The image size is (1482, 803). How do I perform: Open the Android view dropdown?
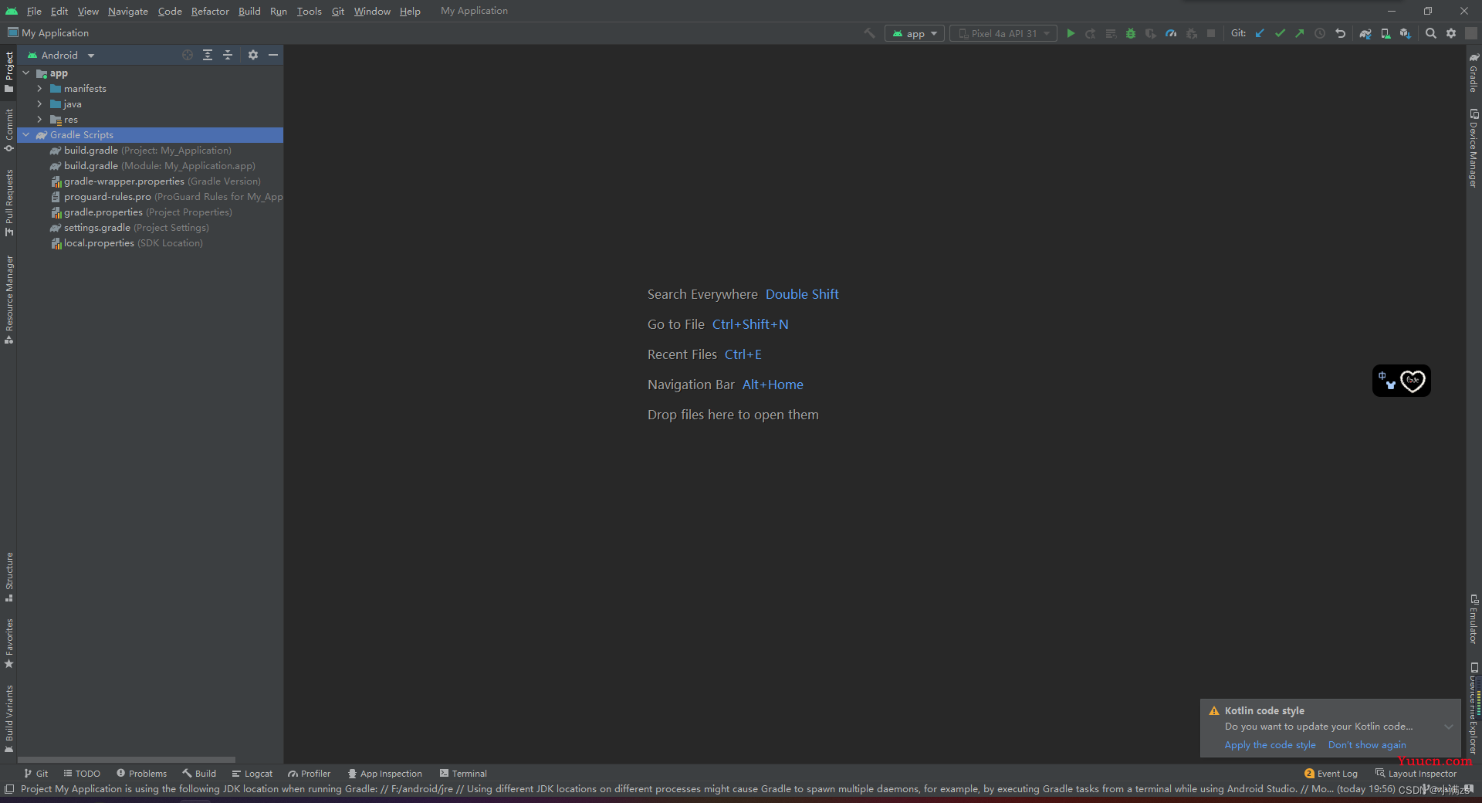[x=61, y=55]
